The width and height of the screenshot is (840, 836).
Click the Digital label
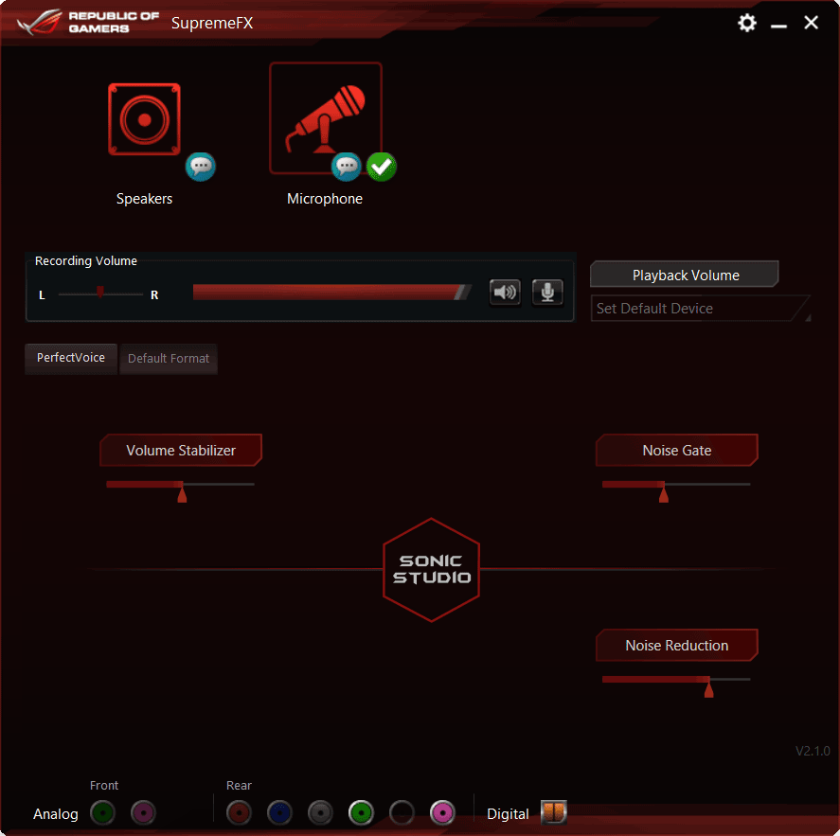(x=508, y=814)
